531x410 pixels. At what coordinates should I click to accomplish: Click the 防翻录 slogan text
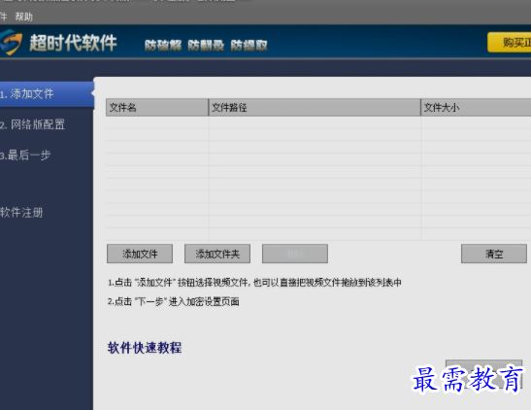coord(206,45)
